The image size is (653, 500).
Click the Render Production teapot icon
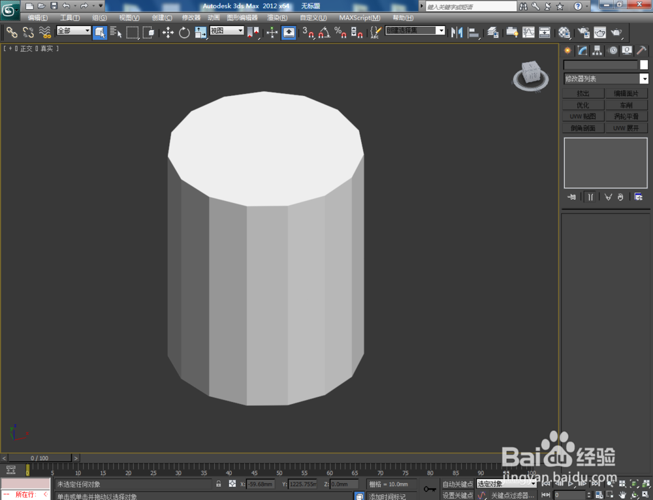tap(616, 33)
